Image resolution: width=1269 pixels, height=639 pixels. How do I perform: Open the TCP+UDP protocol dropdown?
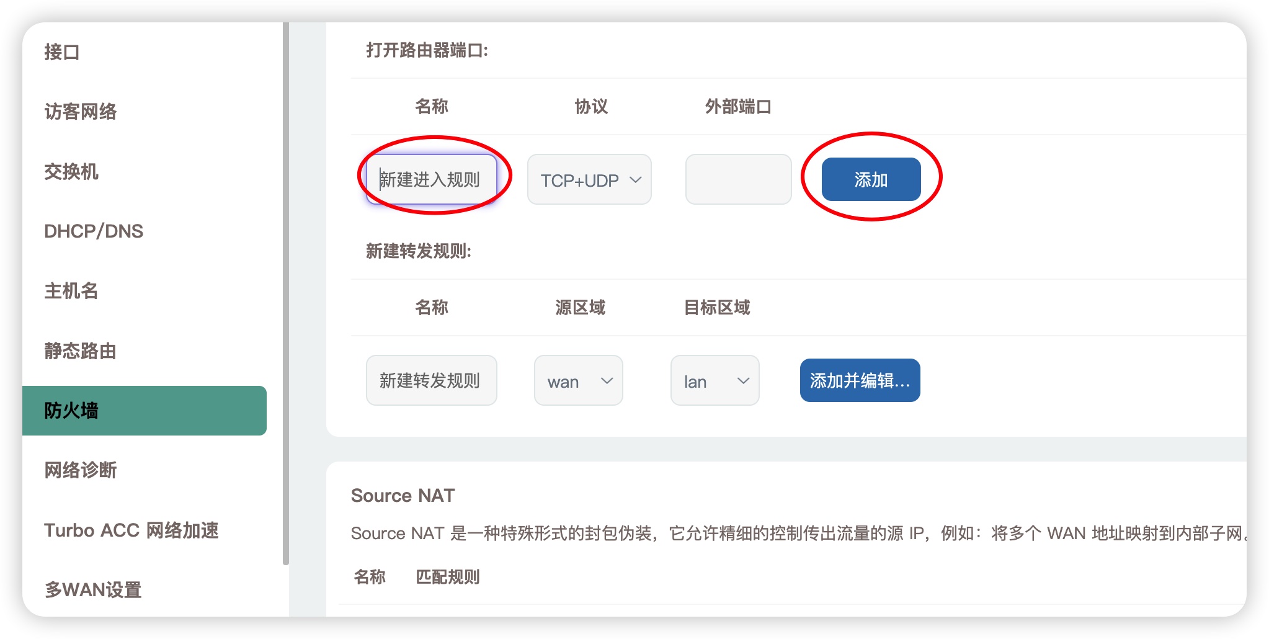pos(588,180)
